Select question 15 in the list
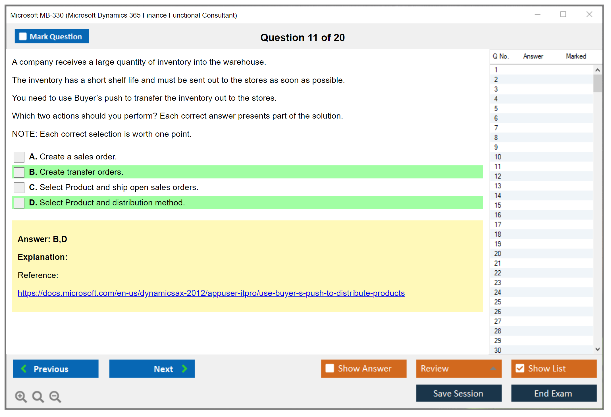 point(498,205)
